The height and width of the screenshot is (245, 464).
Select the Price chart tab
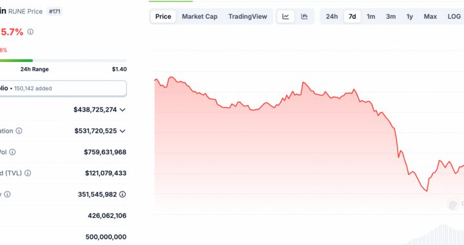(163, 17)
